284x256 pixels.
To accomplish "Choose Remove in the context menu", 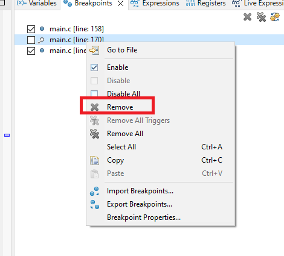I will pyautogui.click(x=161, y=107).
